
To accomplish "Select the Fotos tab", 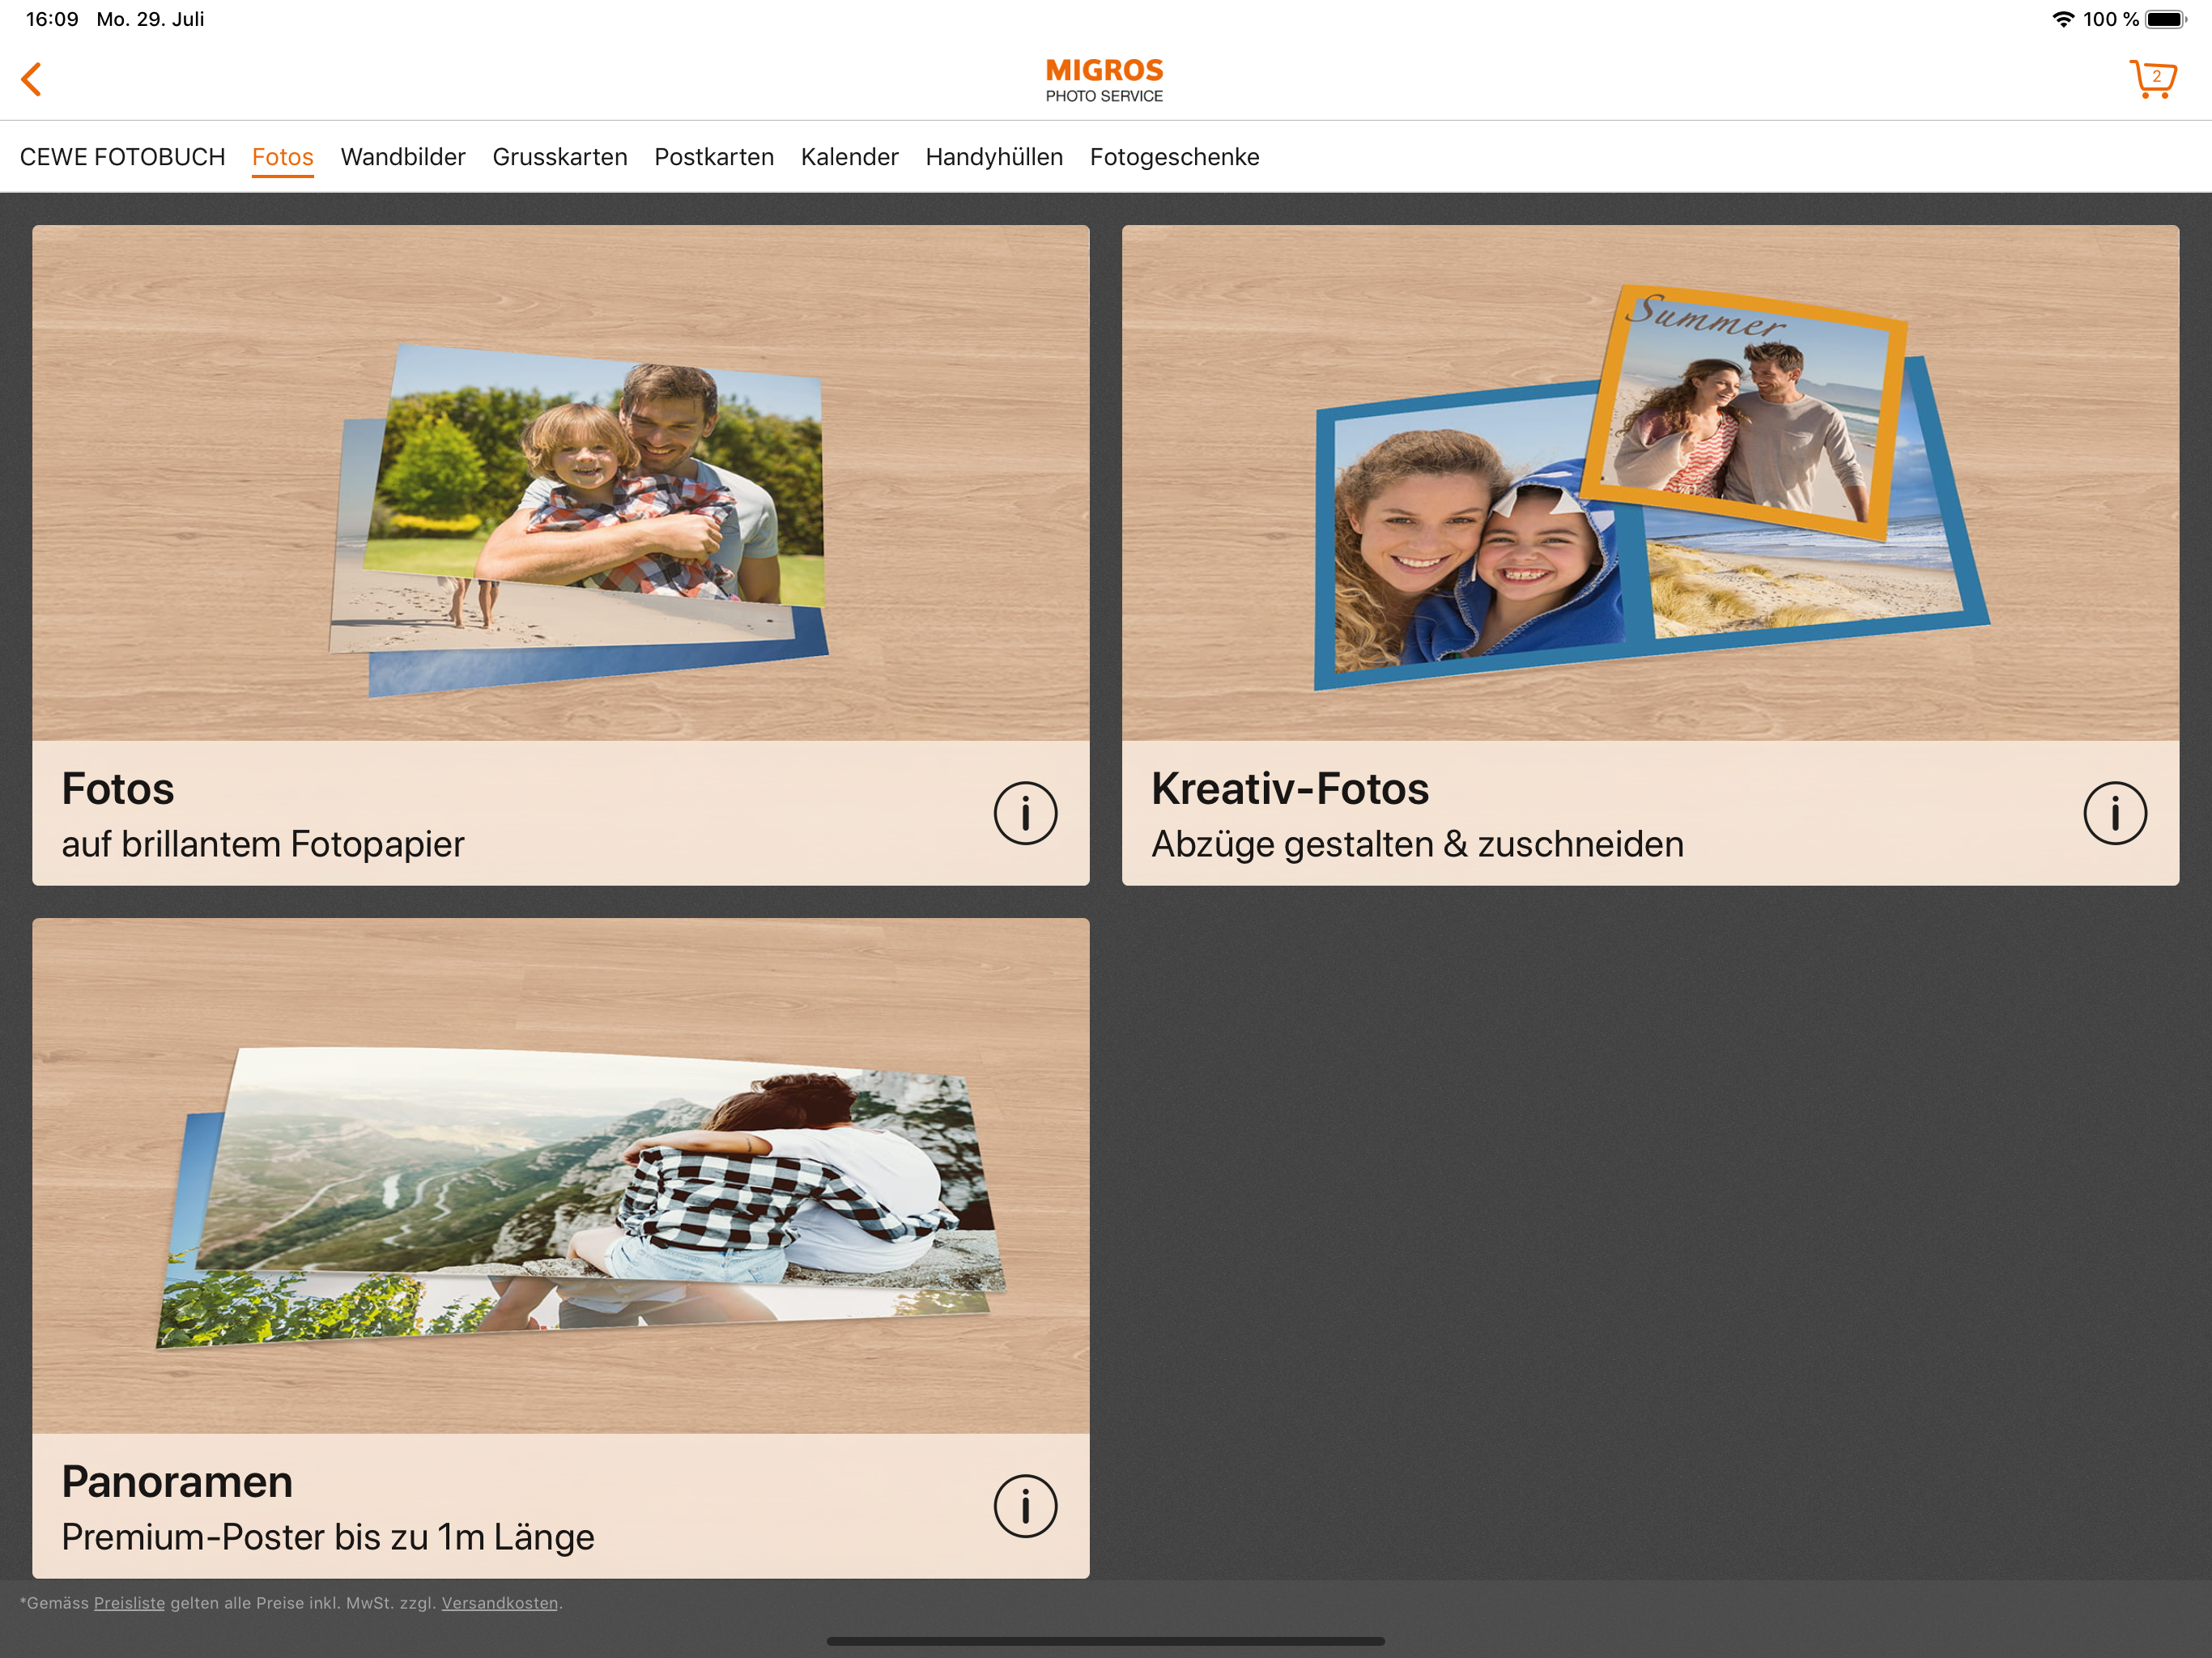I will (x=283, y=157).
